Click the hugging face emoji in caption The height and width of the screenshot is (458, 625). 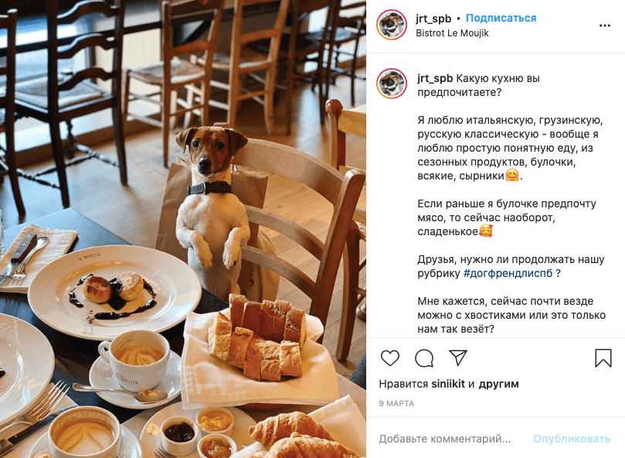click(512, 176)
